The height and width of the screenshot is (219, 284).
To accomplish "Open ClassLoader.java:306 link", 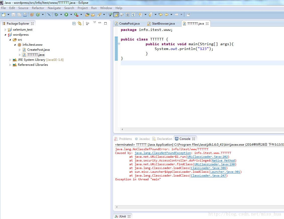I will pyautogui.click(x=208, y=168).
